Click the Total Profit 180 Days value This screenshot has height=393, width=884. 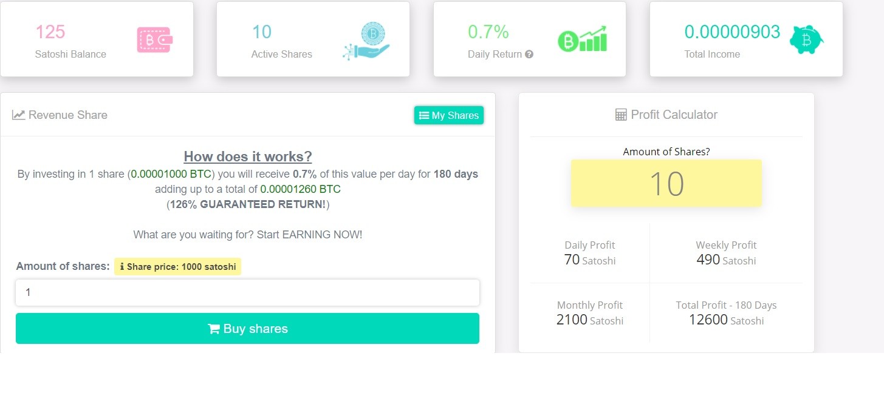pos(726,320)
